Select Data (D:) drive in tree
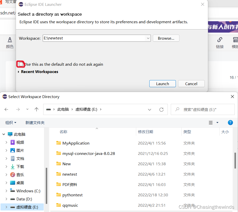238x212 pixels. (24, 199)
